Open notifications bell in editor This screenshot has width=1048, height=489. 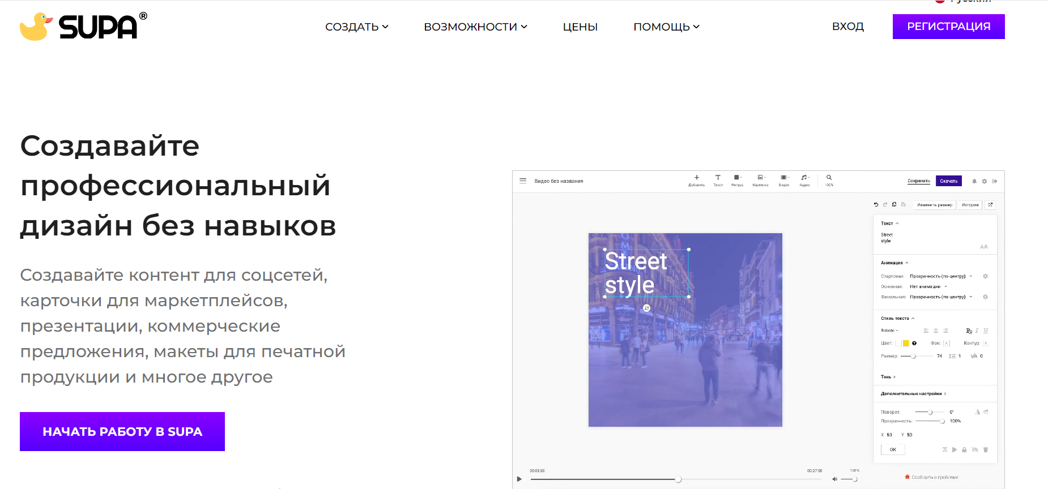click(x=974, y=181)
